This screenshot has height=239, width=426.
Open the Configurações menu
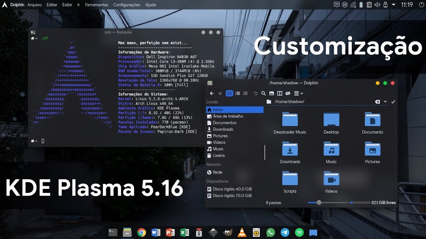point(127,5)
